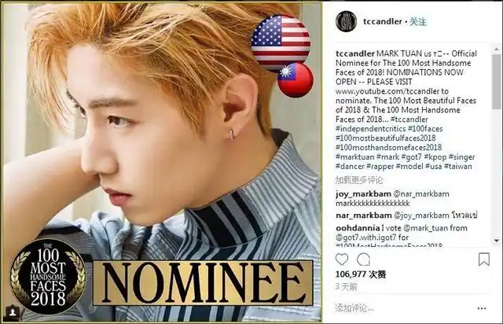Visit joy_markbam's profile
Viewport: 503px width, 324px height.
click(363, 194)
